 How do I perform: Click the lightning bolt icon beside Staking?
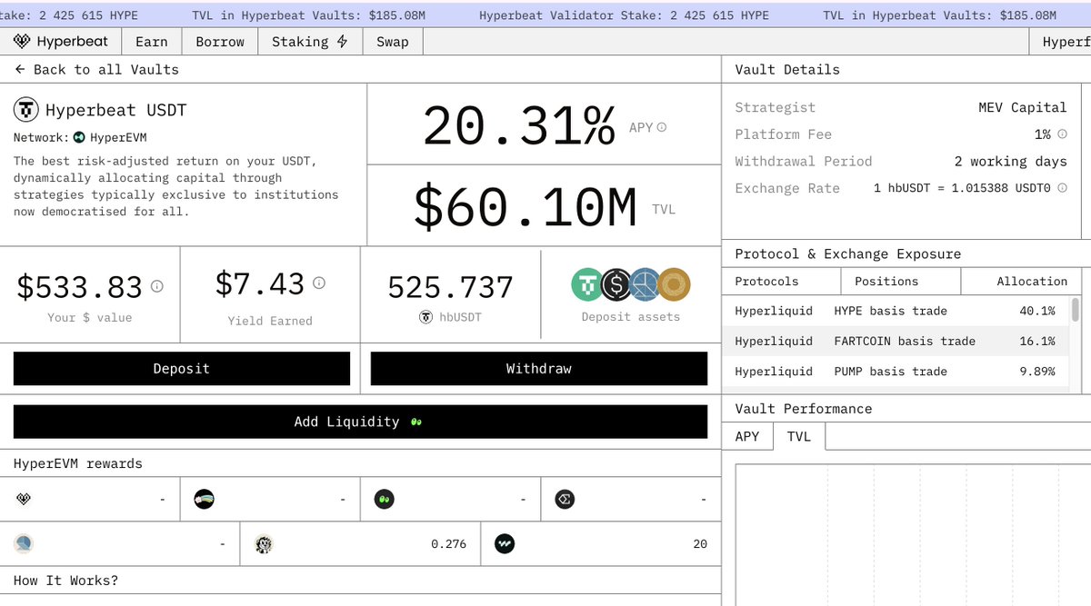pyautogui.click(x=342, y=42)
